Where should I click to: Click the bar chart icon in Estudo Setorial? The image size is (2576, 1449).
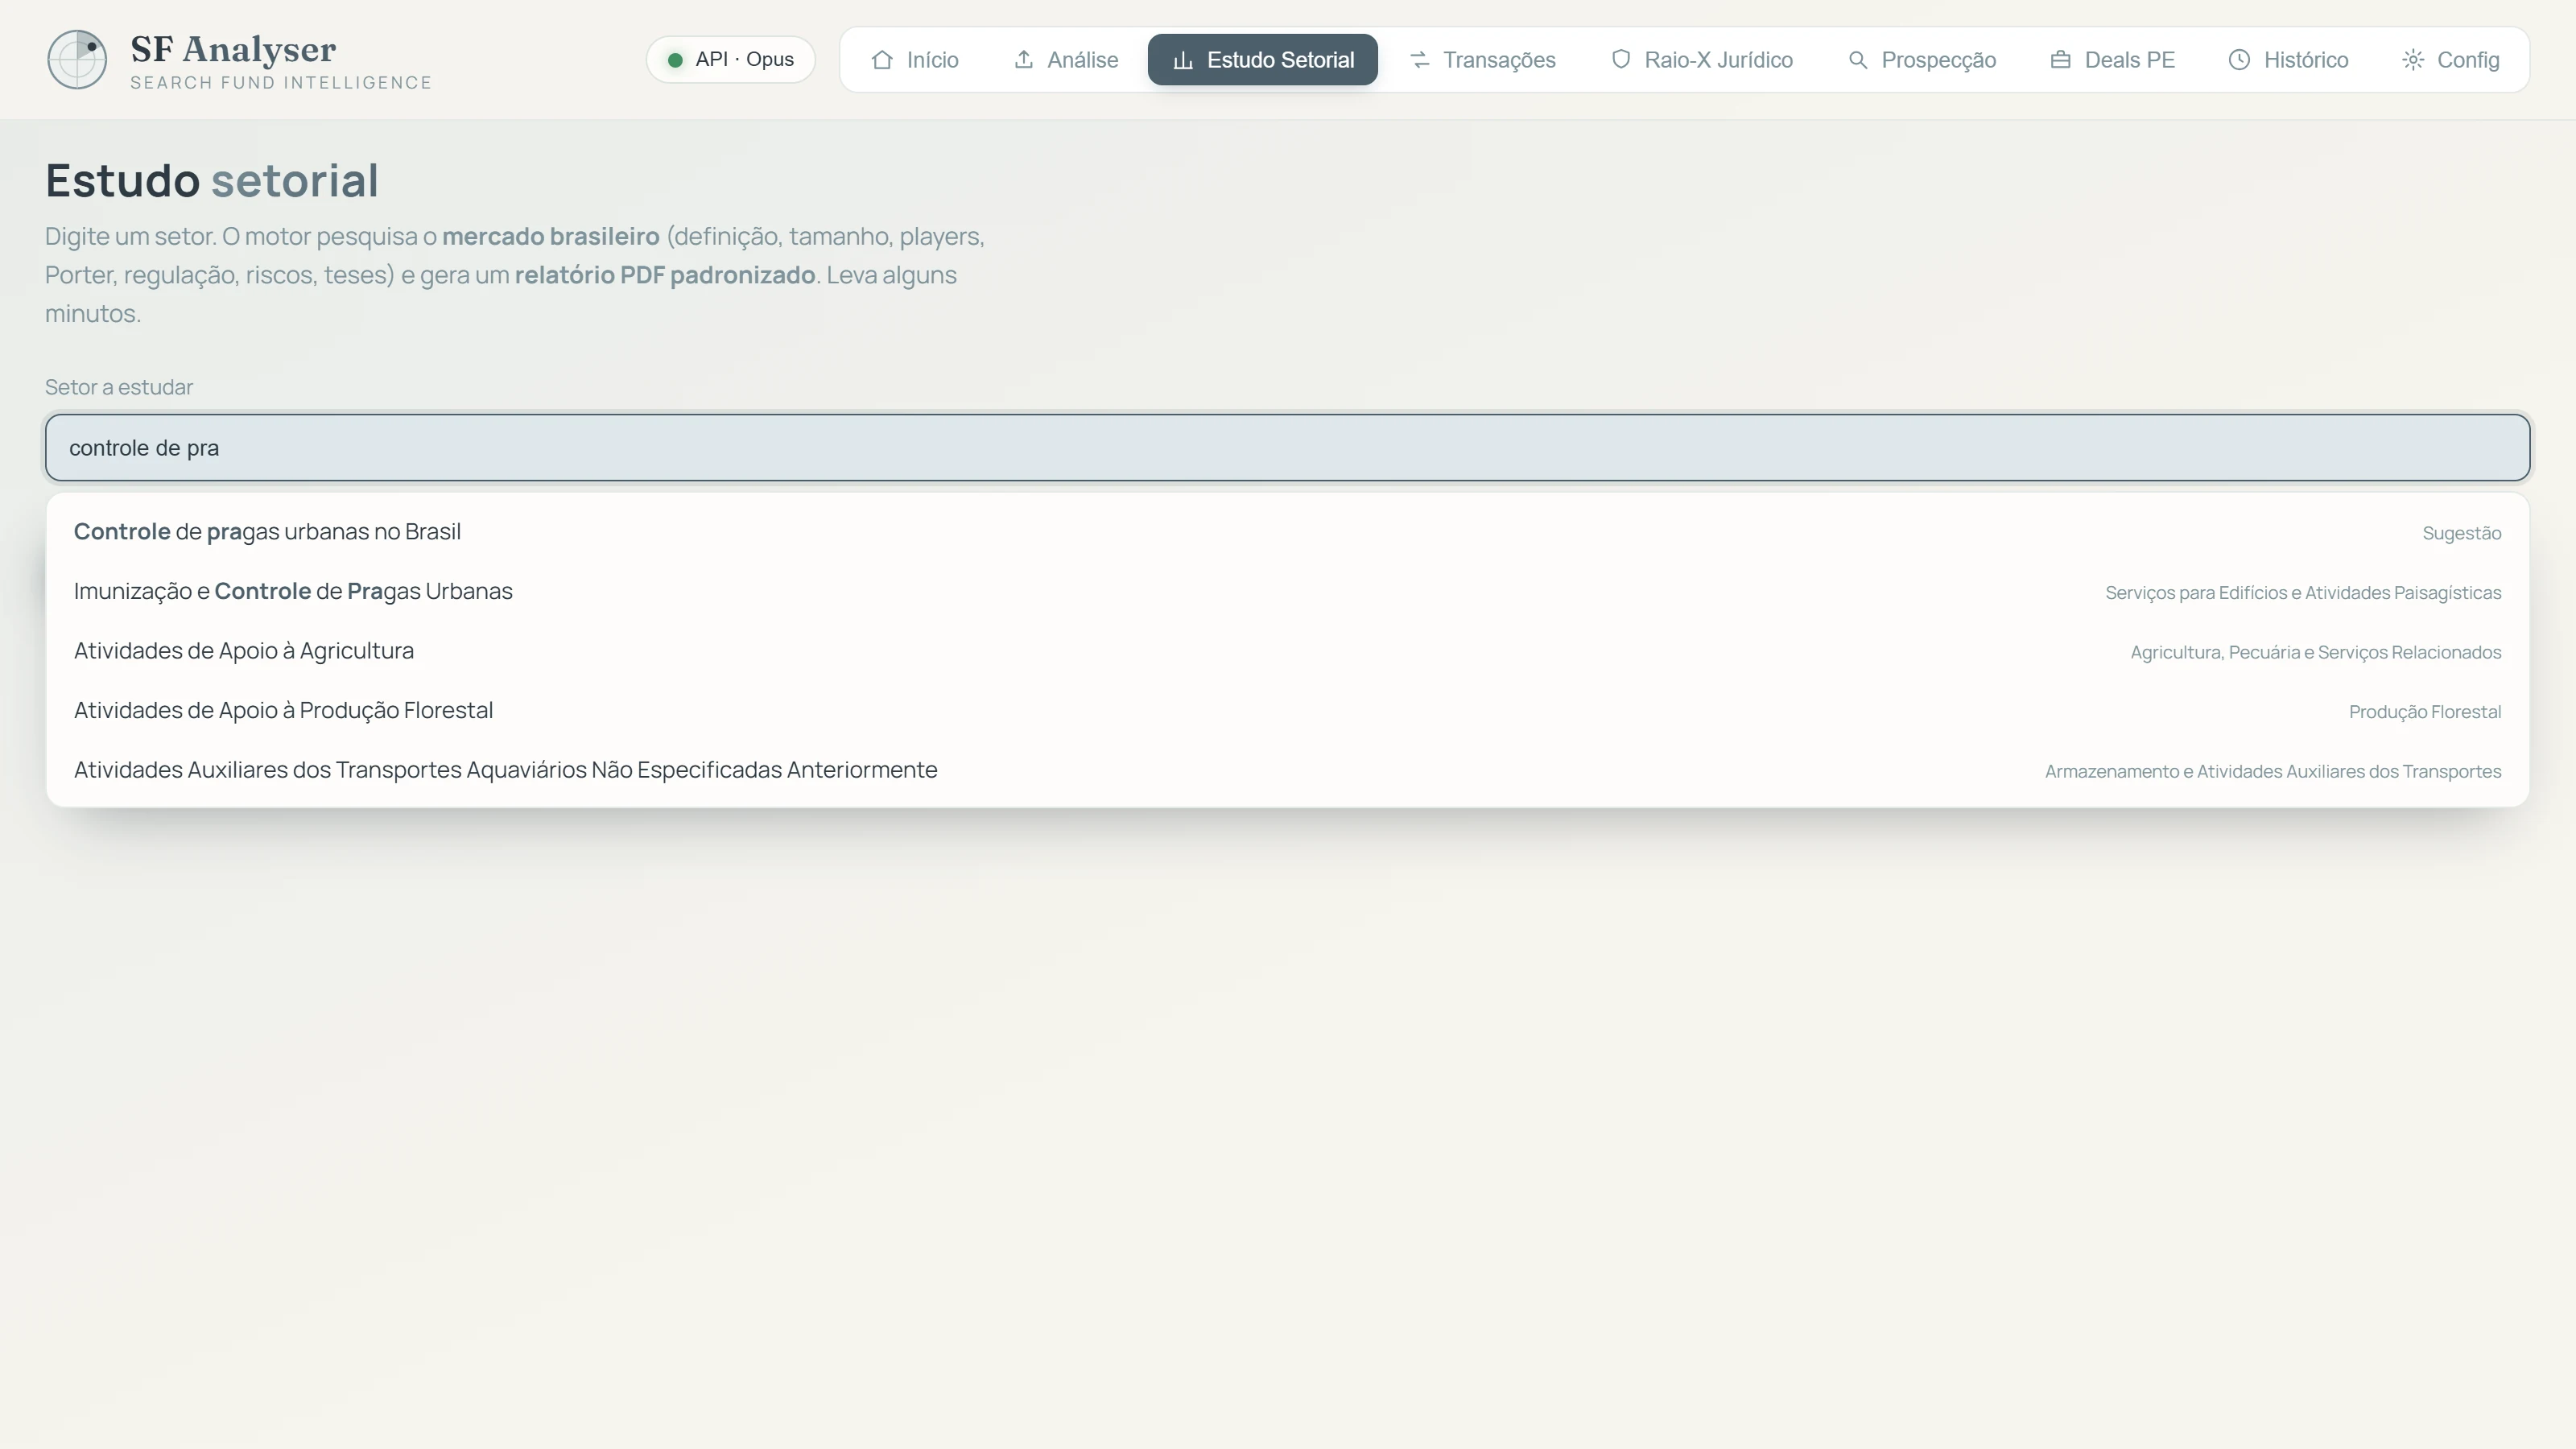[1183, 60]
